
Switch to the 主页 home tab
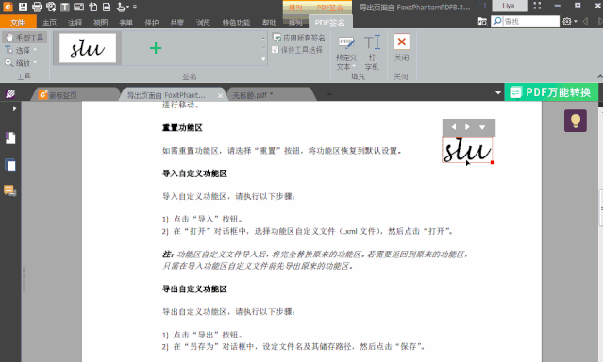[49, 23]
